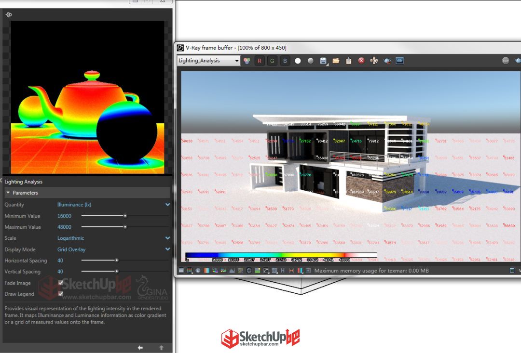Open the A/B compare icon
This screenshot has height=353, width=521.
coord(400,61)
